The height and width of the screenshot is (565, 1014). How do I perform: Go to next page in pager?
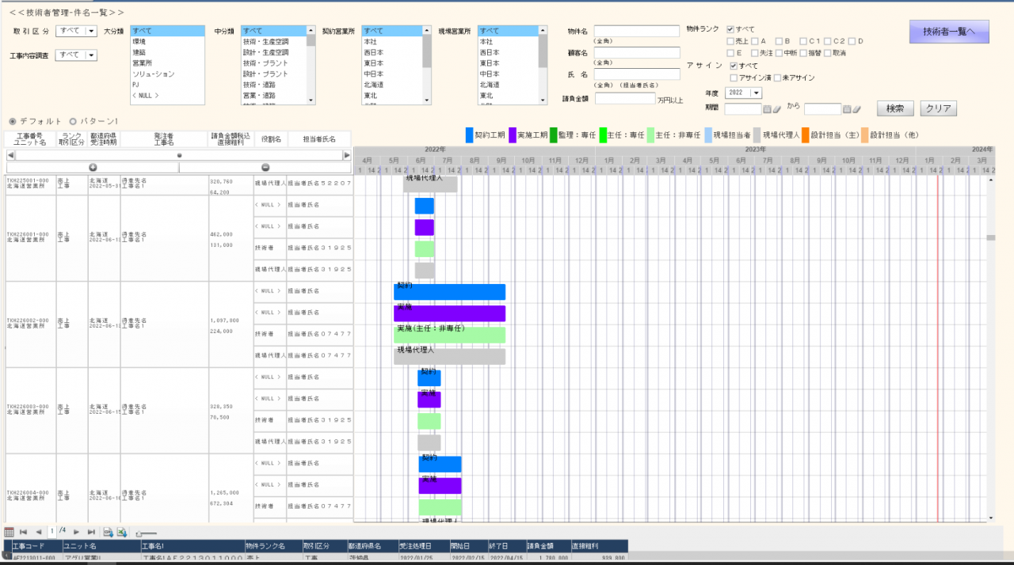(x=77, y=532)
